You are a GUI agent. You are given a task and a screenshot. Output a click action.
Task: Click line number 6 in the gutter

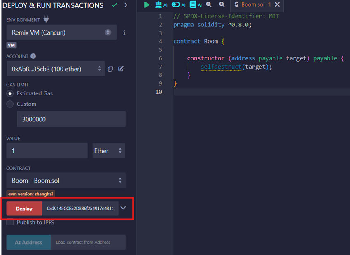(x=161, y=58)
